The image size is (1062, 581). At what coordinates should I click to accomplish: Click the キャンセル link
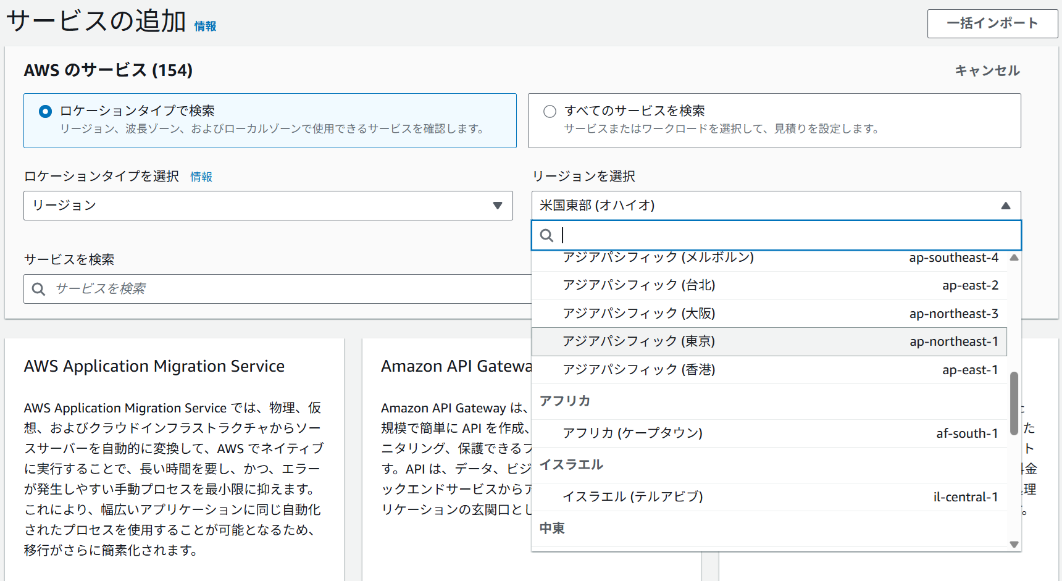[987, 70]
